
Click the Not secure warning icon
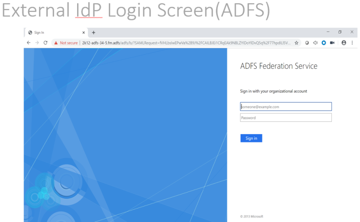pyautogui.click(x=56, y=43)
